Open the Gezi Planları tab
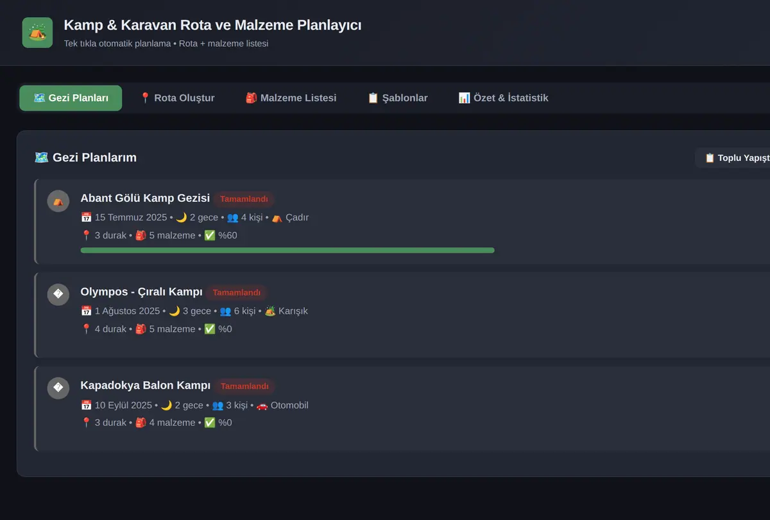 click(x=71, y=98)
